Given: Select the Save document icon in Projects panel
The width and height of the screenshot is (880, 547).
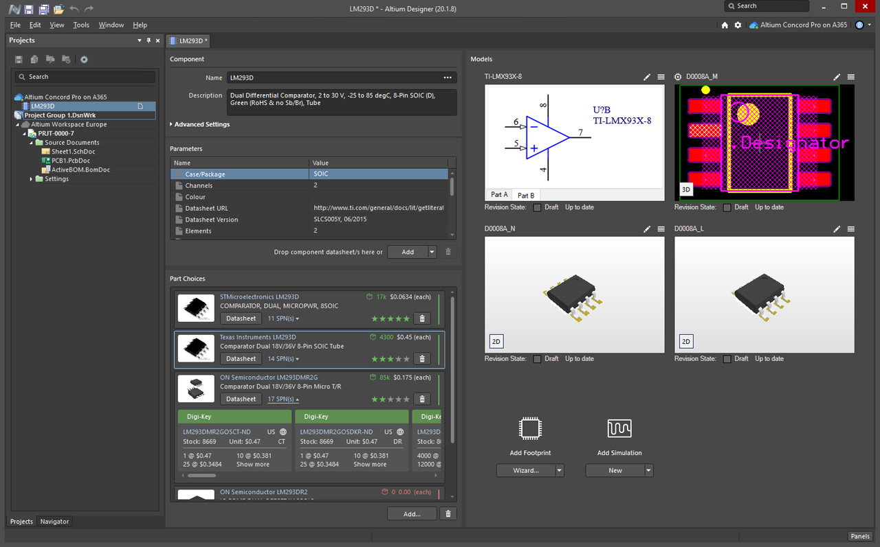Looking at the screenshot, I should [19, 59].
